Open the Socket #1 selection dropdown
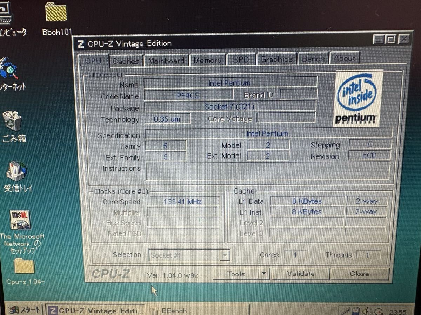The height and width of the screenshot is (315, 421). (225, 255)
